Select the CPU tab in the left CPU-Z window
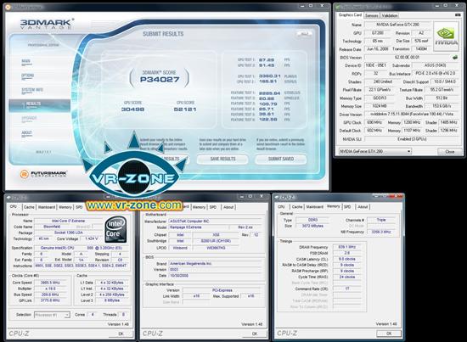The width and height of the screenshot is (467, 342). click(14, 206)
